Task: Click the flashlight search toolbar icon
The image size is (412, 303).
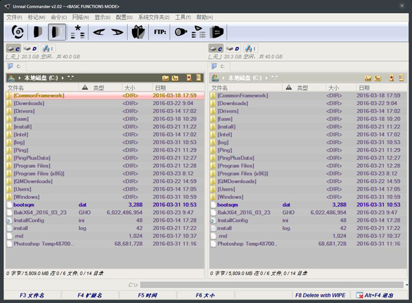Action: [x=181, y=32]
